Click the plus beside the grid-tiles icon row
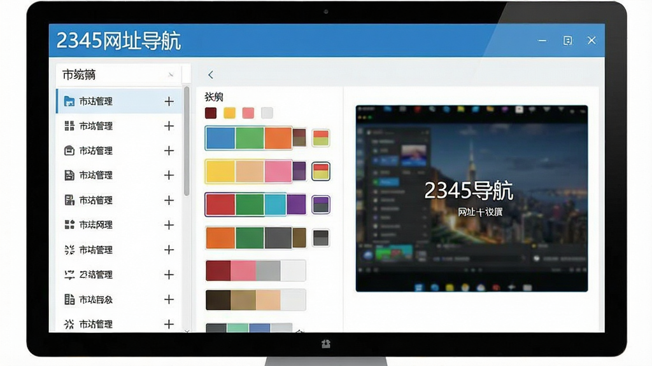Viewport: 652px width, 366px height. (x=169, y=126)
